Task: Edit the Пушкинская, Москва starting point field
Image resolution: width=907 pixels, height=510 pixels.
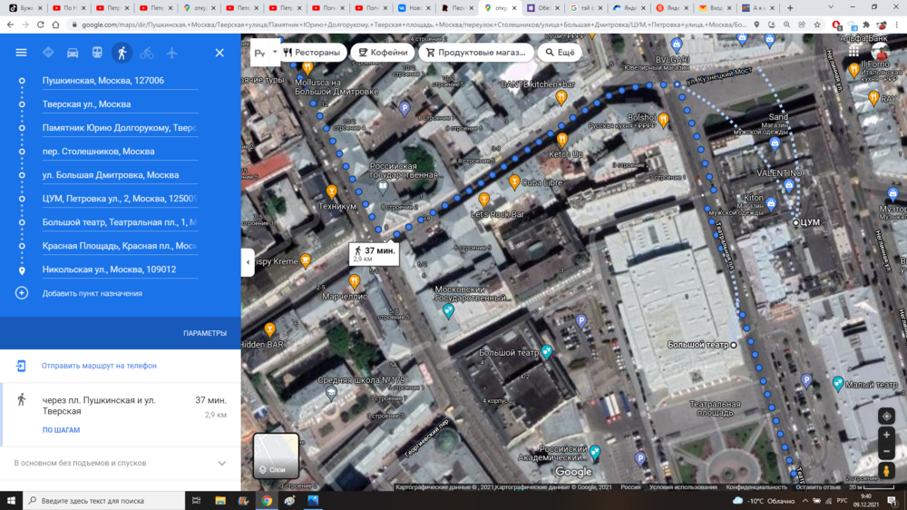Action: point(120,81)
